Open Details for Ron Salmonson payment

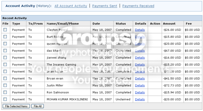(140, 92)
